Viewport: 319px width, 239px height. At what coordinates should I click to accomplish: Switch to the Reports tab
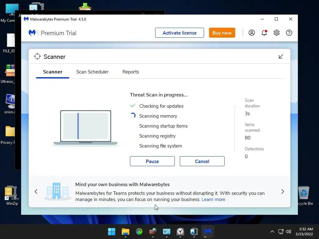pyautogui.click(x=131, y=72)
